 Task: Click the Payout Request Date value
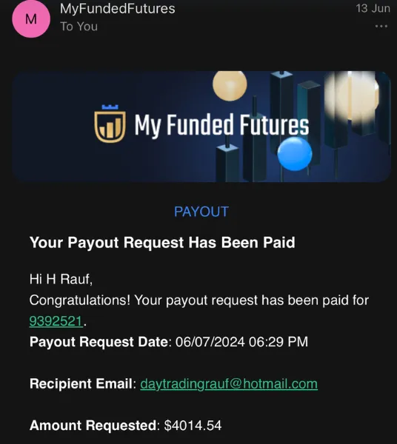(241, 342)
